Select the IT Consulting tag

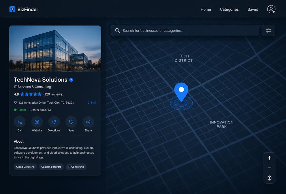click(x=76, y=167)
